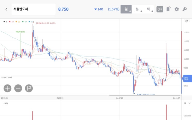
Task: Go back with the left arrow icon
Action: click(x=6, y=9)
